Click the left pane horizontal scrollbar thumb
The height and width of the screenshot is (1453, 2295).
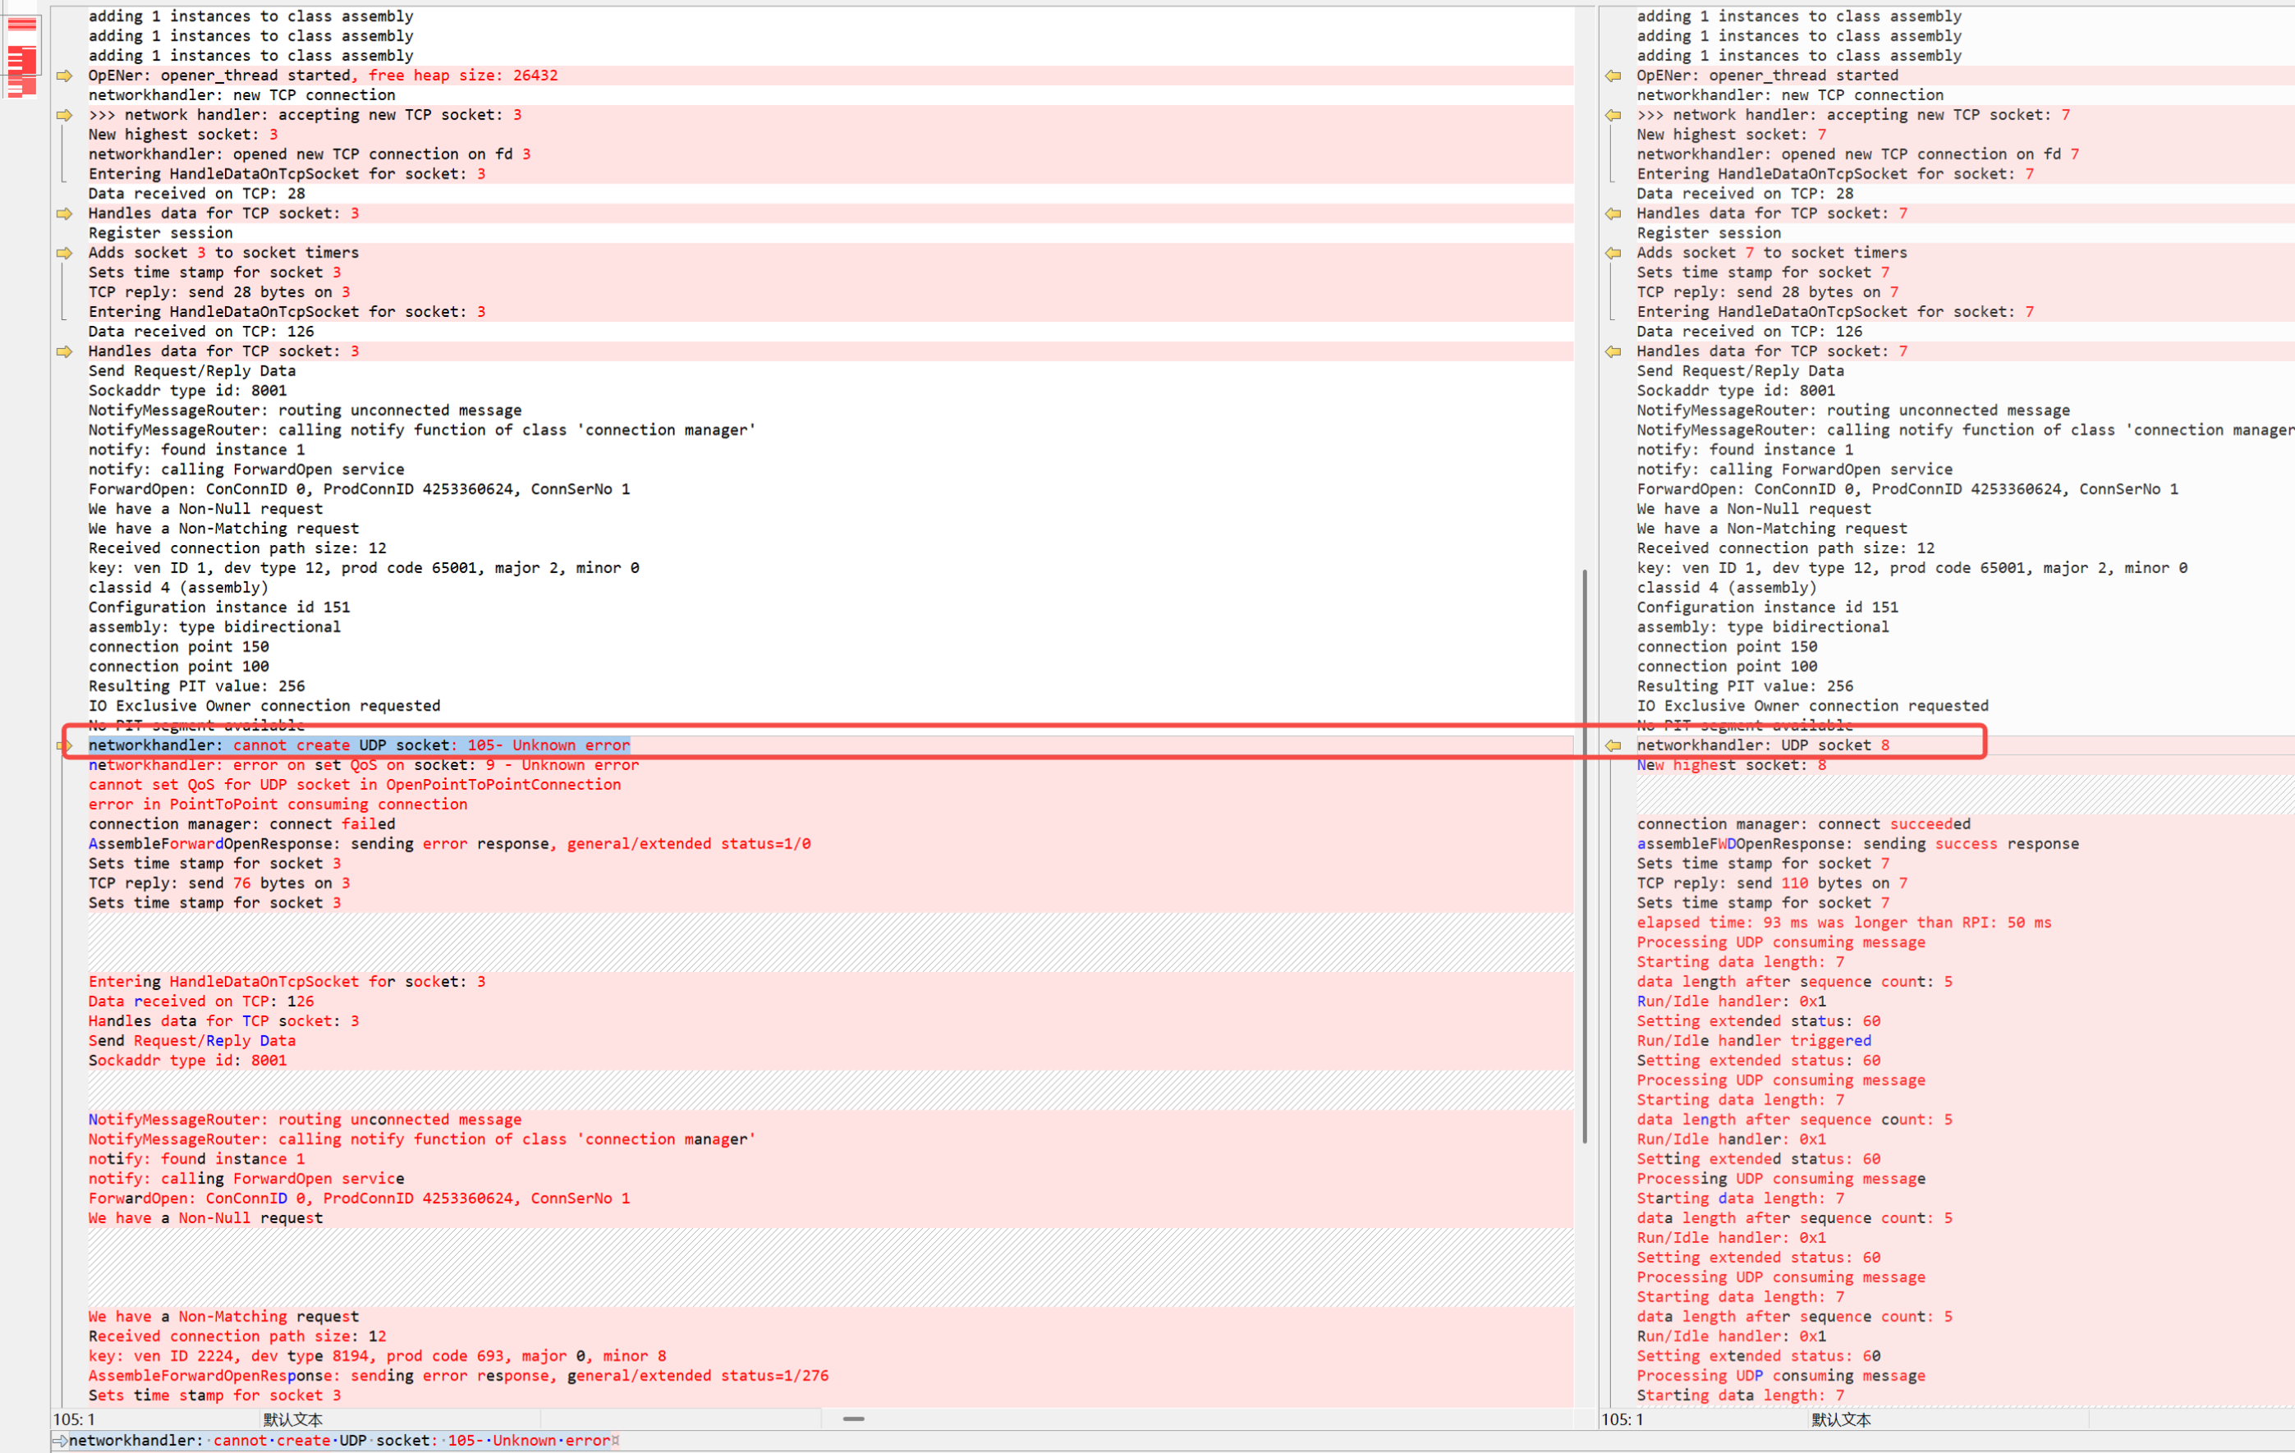(x=853, y=1419)
